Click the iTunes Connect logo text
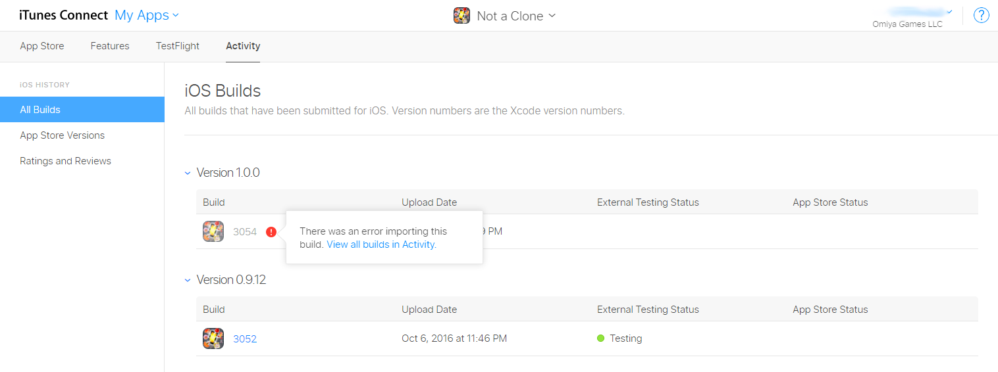 [x=64, y=15]
